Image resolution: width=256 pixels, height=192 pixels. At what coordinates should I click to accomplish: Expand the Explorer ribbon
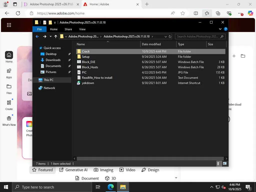220,29
